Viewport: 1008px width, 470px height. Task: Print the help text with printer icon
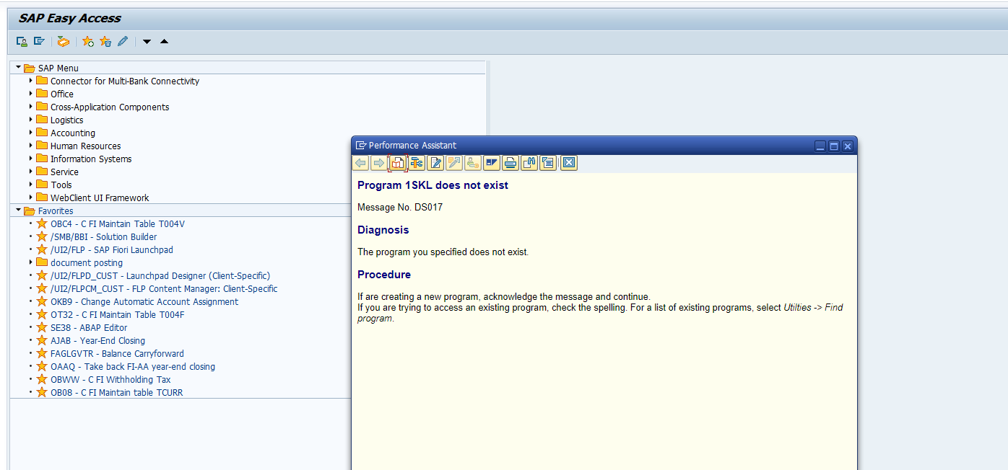click(x=510, y=163)
